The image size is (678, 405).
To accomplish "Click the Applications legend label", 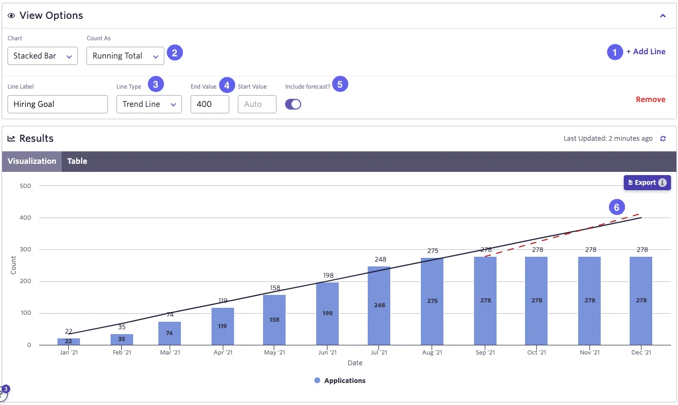I will [345, 380].
